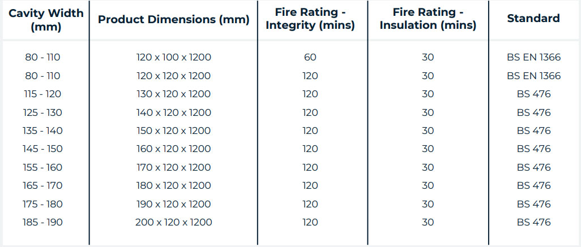The width and height of the screenshot is (581, 247).
Task: Select the Fire Rating - Insulation header
Action: [x=428, y=19]
